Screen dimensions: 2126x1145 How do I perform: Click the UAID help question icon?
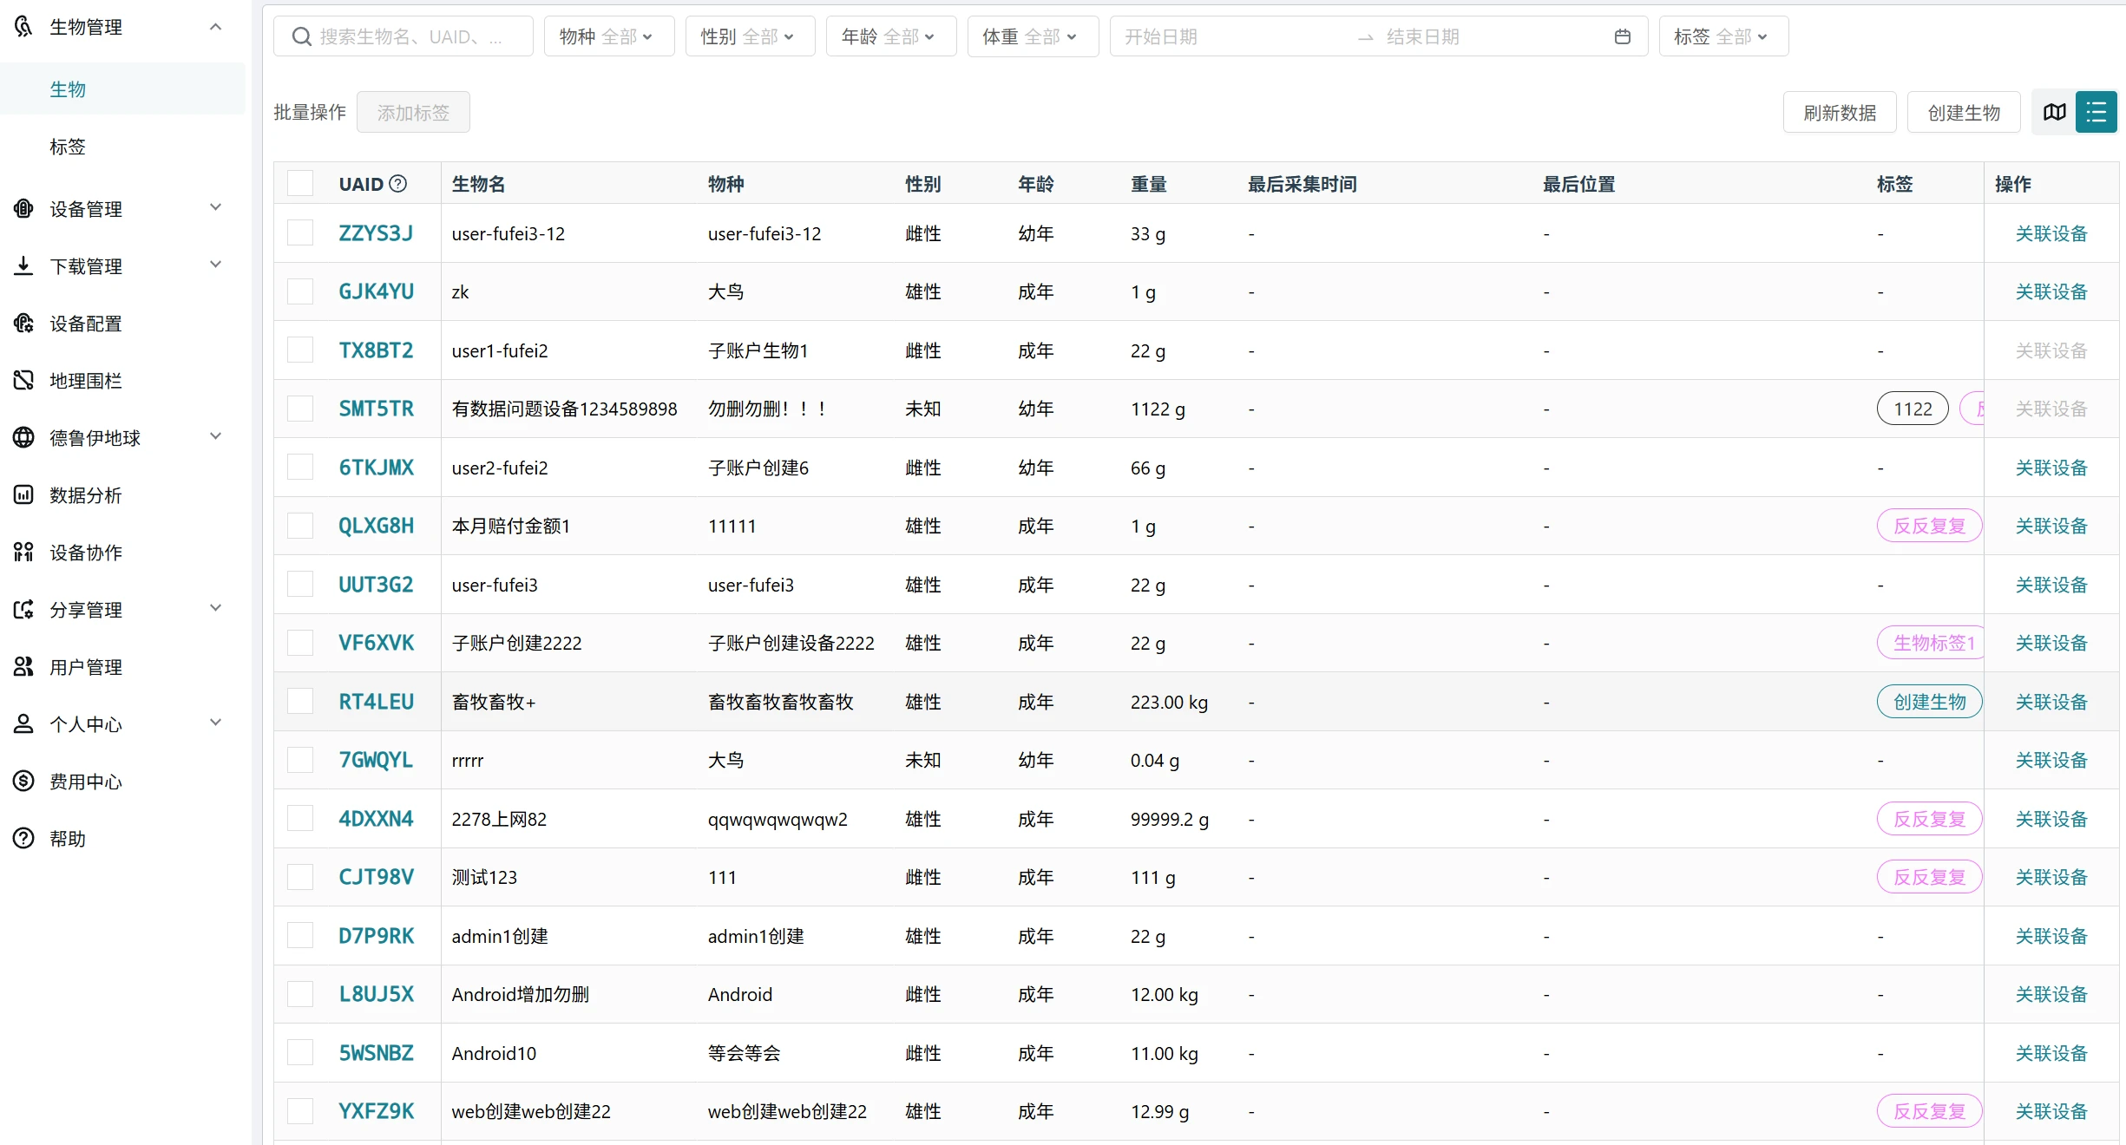pyautogui.click(x=398, y=184)
